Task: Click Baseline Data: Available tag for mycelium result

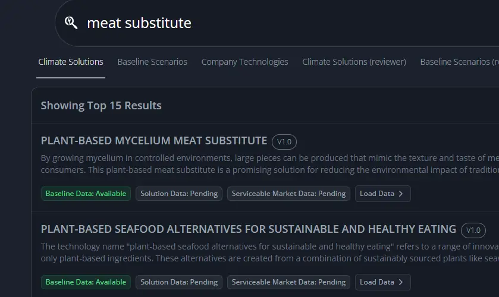Action: (86, 194)
